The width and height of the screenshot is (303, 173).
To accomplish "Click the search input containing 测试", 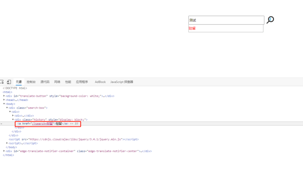I will coord(226,20).
